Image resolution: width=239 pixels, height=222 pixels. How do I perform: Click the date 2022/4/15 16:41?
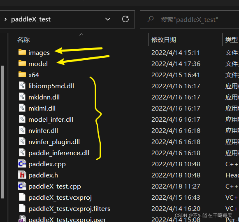[x=175, y=75]
